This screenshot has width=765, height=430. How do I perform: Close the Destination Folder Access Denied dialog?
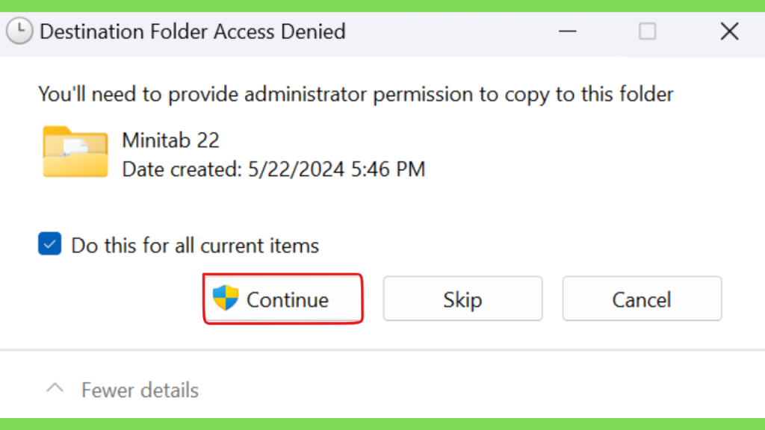point(729,31)
